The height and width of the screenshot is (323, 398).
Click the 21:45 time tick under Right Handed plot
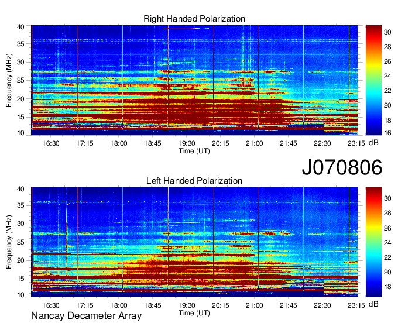(289, 143)
